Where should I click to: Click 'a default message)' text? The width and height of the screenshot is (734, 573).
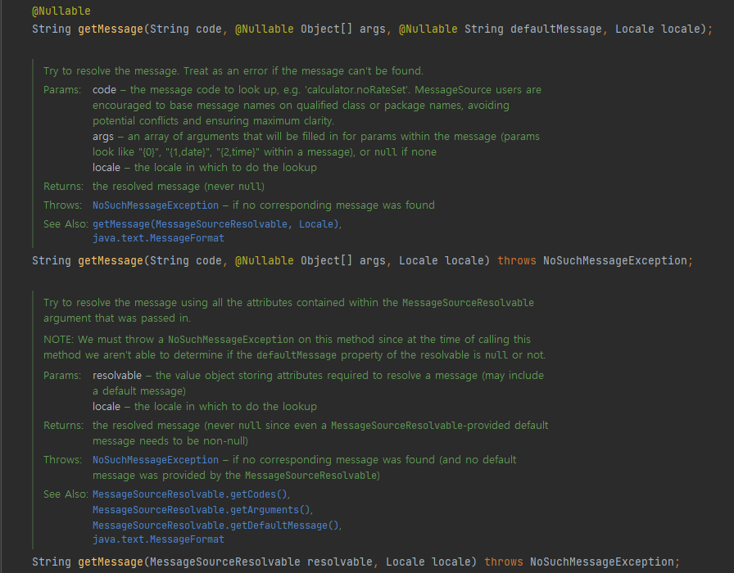coord(139,391)
